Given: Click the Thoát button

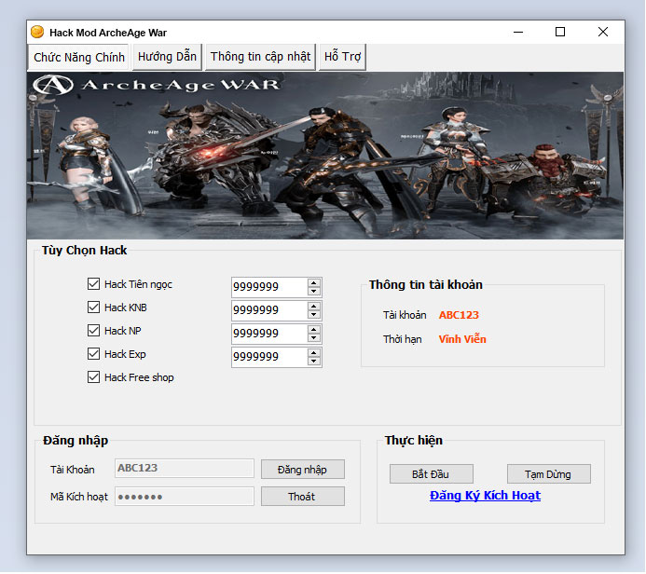Looking at the screenshot, I should [303, 497].
